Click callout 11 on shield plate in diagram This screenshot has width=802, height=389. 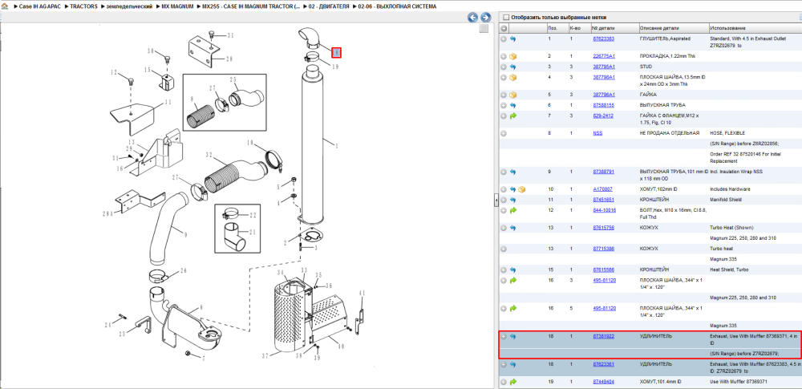point(168,103)
